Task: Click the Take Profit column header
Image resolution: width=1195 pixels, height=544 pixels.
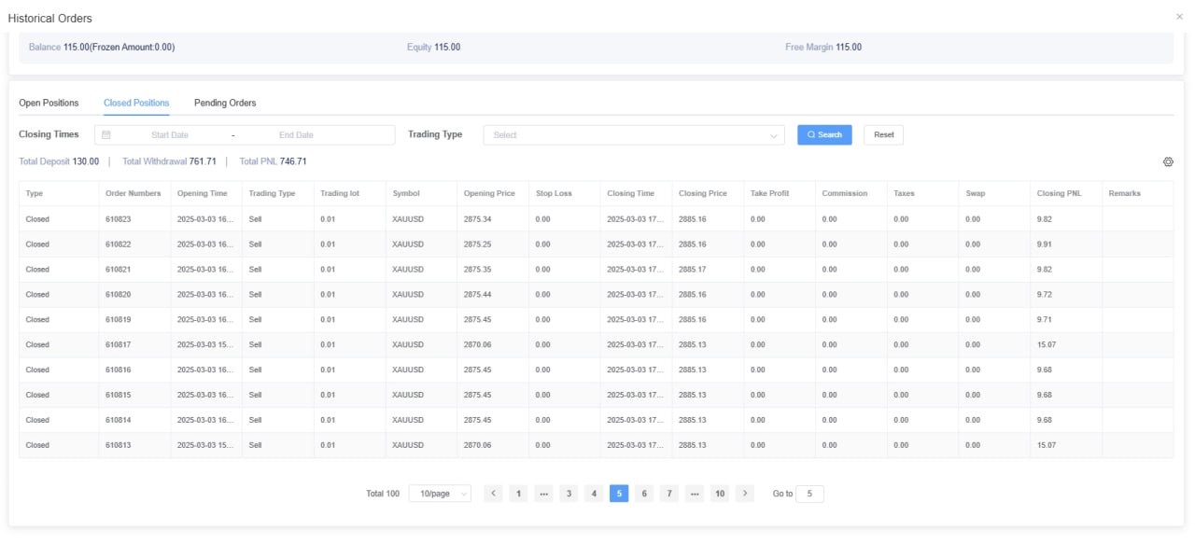Action: [780, 194]
